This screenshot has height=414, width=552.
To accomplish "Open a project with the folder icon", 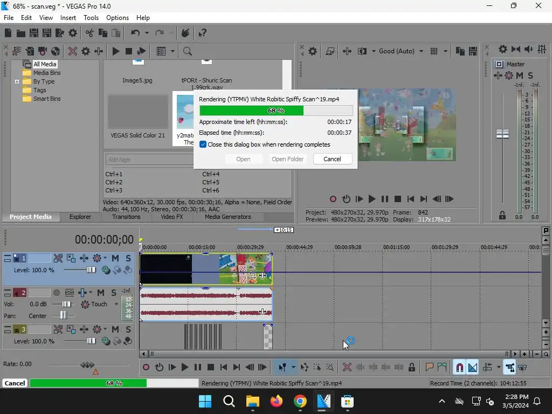I will 21,33.
